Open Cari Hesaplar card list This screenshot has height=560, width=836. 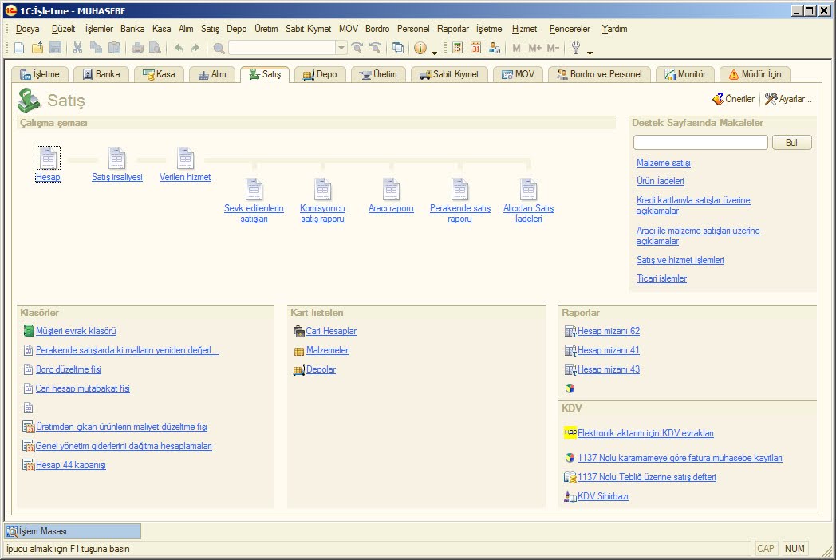tap(331, 331)
